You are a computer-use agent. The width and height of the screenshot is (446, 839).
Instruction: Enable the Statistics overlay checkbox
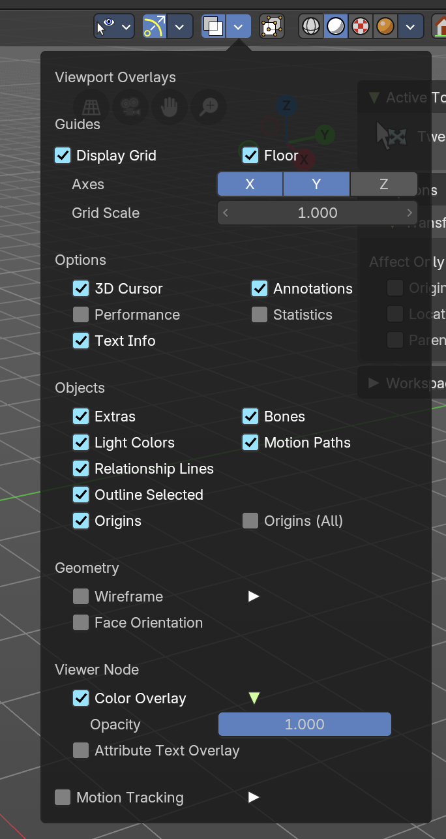pyautogui.click(x=260, y=314)
